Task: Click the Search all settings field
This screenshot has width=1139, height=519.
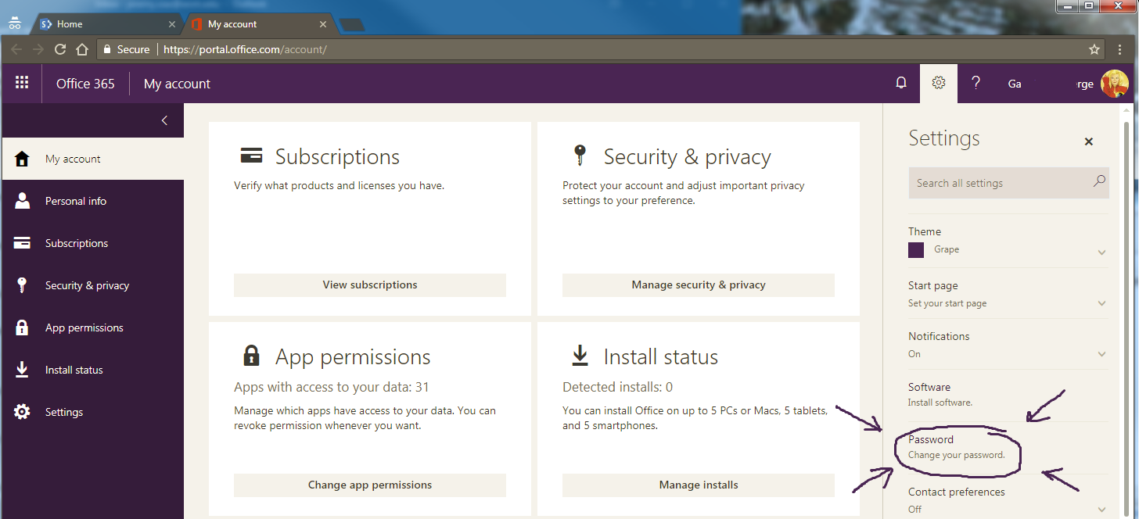Action: [1008, 183]
